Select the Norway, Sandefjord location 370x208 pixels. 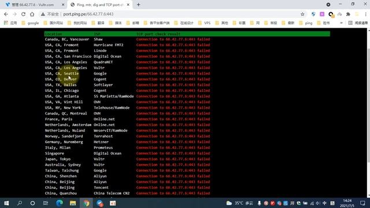(x=64, y=136)
